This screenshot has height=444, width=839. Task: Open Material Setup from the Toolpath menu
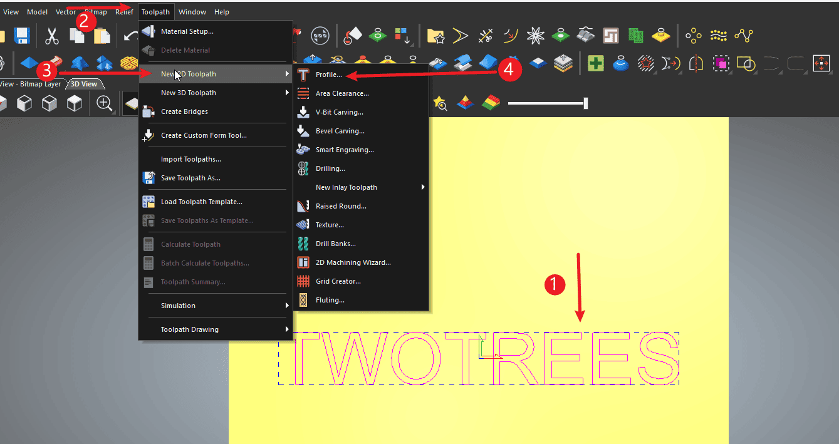pos(187,31)
